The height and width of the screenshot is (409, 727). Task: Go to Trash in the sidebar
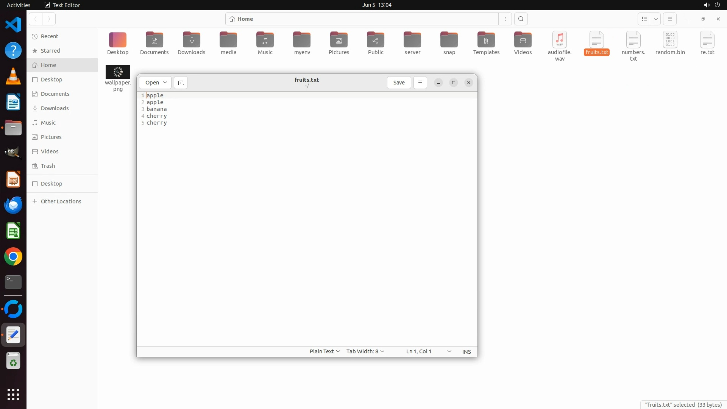48,166
